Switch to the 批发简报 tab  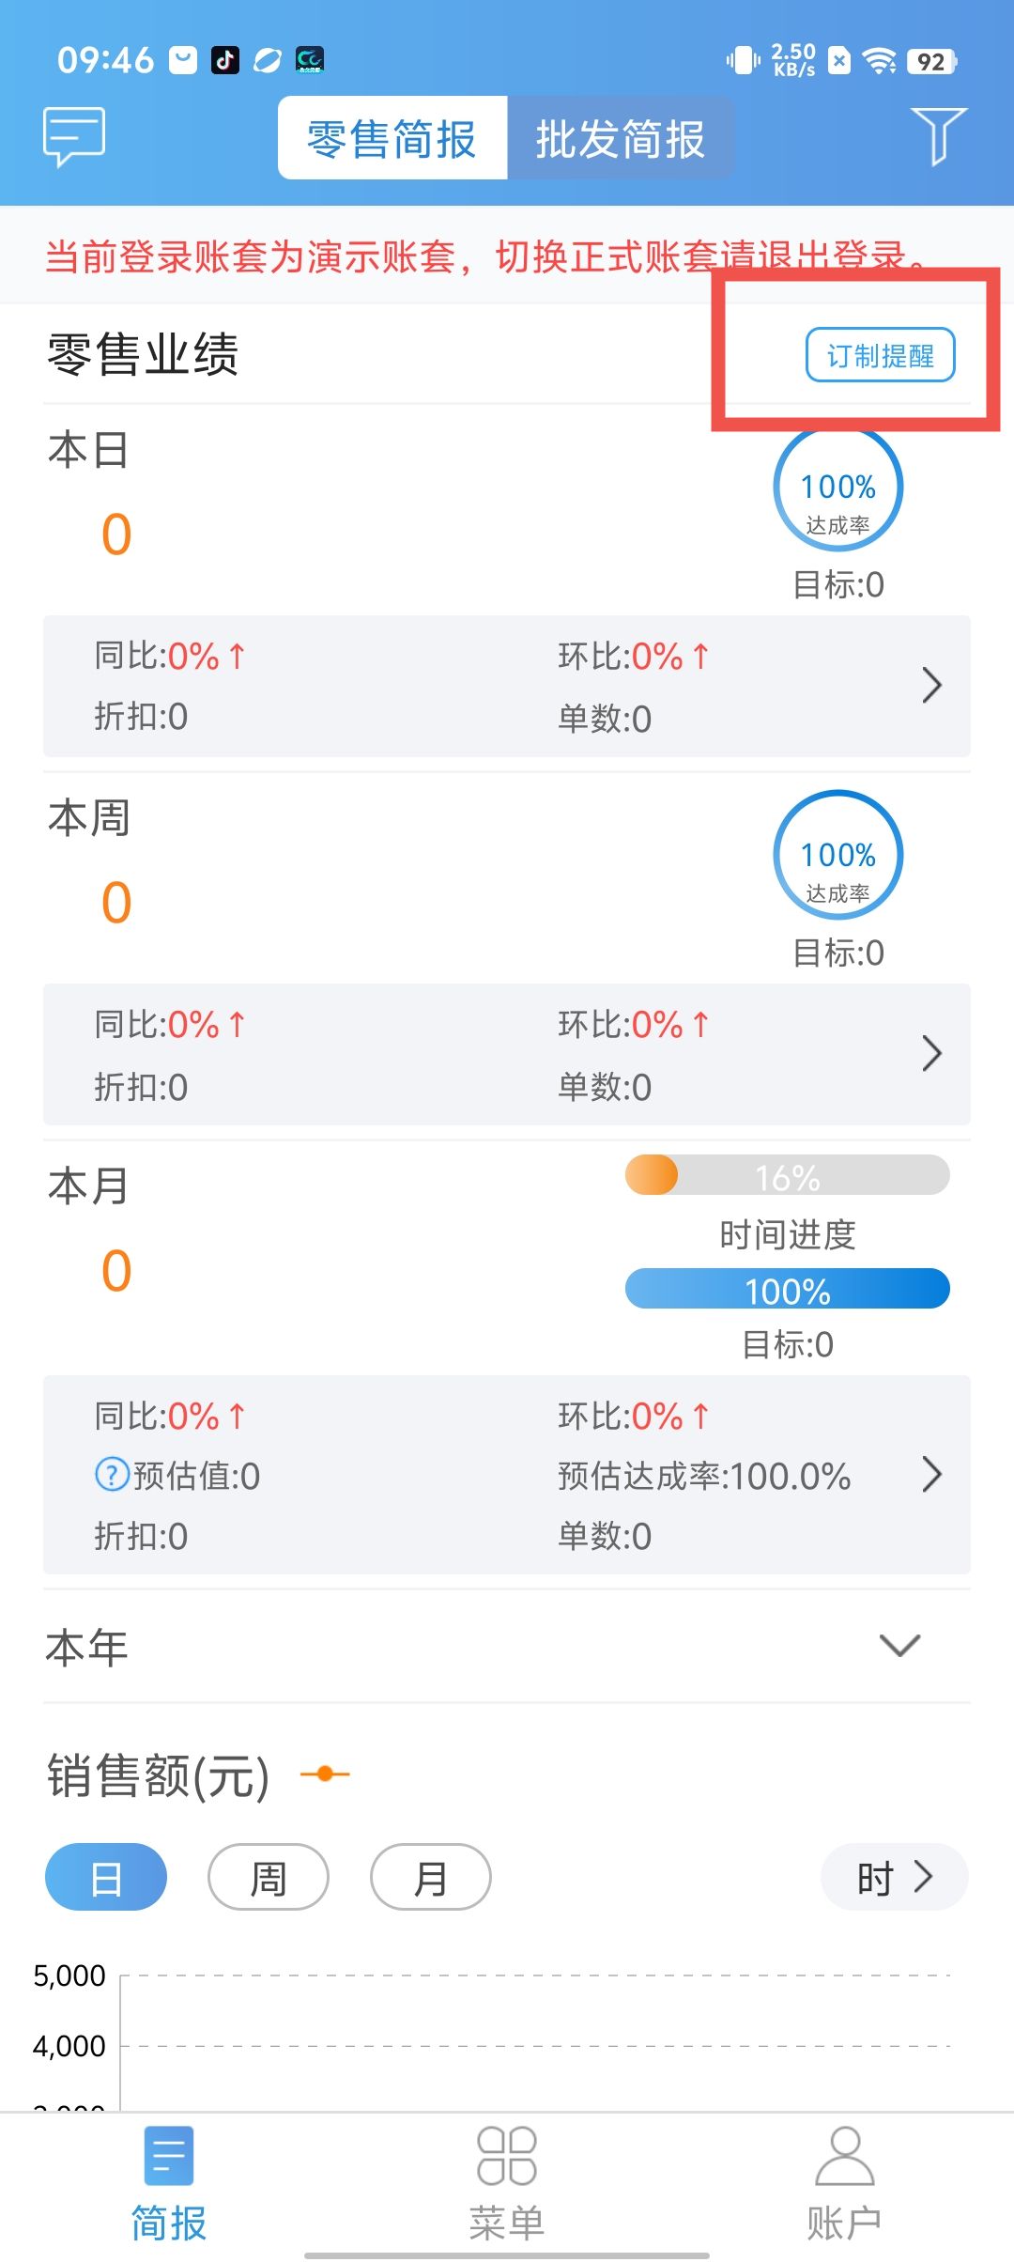(x=620, y=138)
